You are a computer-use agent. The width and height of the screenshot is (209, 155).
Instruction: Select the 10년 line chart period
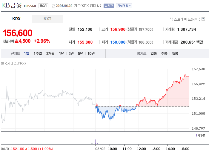[x=91, y=53]
